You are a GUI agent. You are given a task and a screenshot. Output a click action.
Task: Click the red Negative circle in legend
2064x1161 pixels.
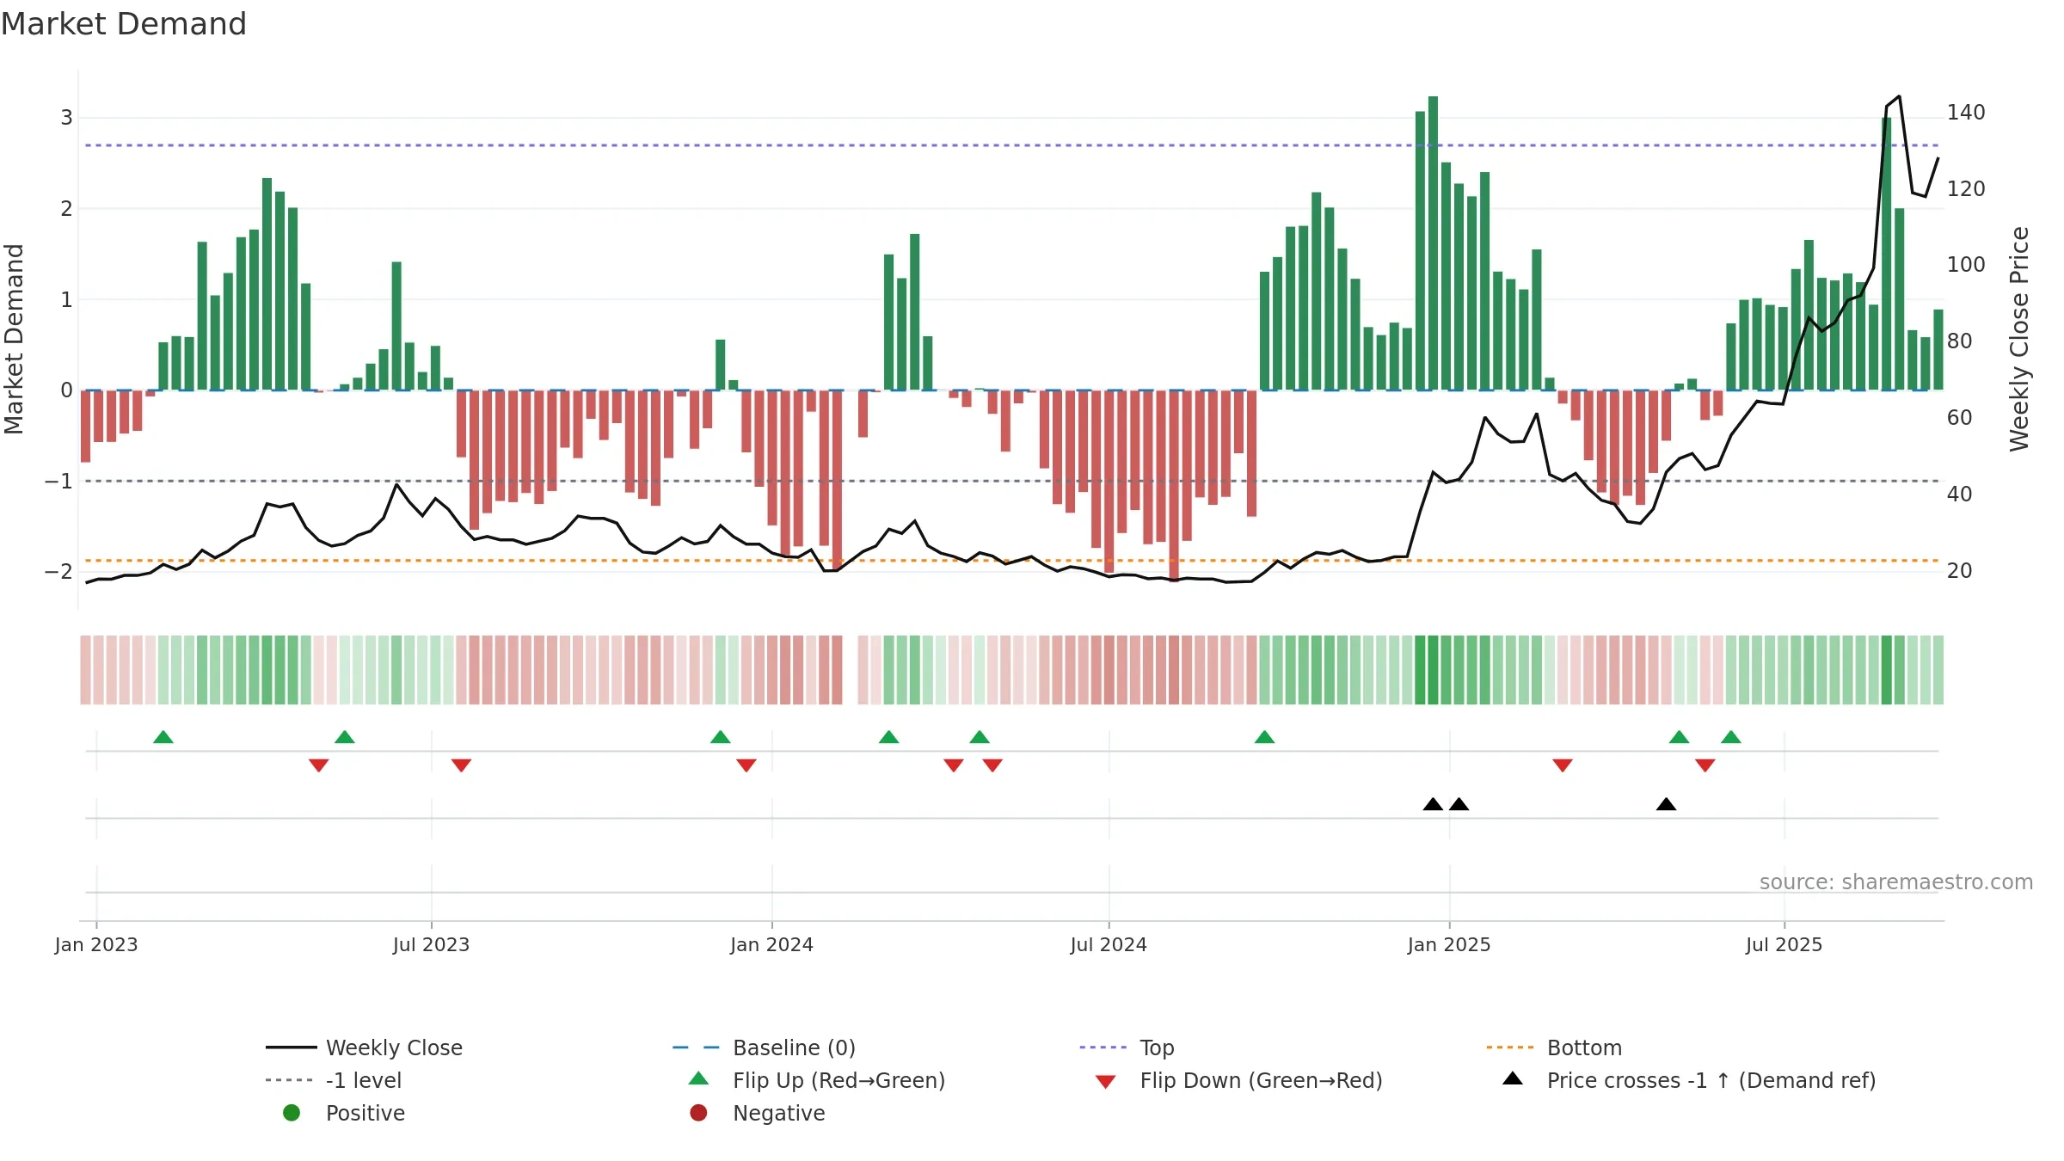click(698, 1113)
